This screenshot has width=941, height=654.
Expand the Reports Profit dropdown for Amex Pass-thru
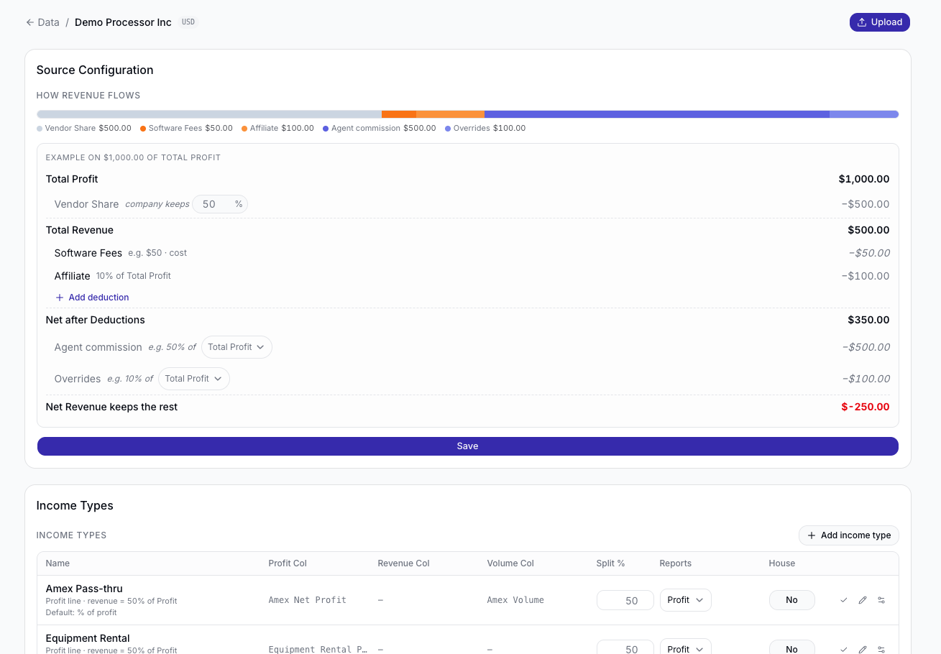coord(685,600)
